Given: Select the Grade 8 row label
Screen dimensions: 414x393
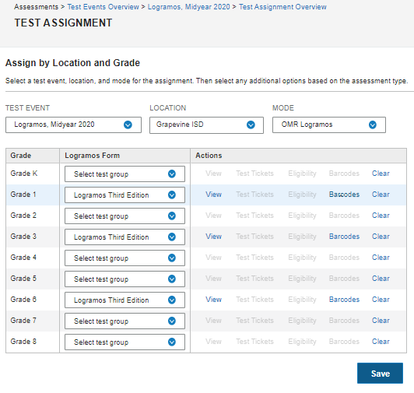Looking at the screenshot, I should (23, 342).
